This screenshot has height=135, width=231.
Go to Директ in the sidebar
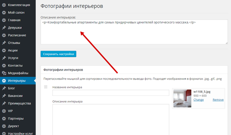18,126
